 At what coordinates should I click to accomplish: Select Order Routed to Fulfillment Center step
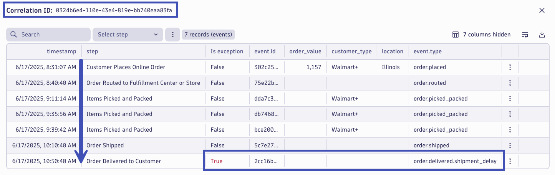tap(143, 83)
